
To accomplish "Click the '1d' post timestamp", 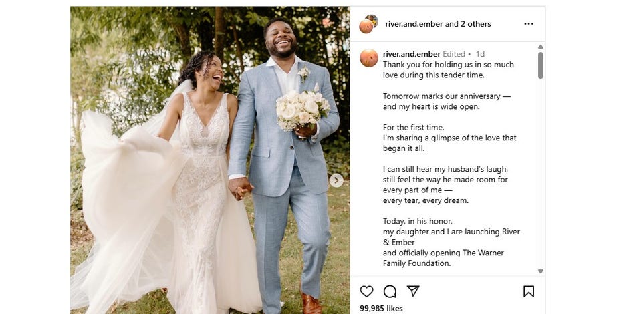I will click(x=480, y=54).
